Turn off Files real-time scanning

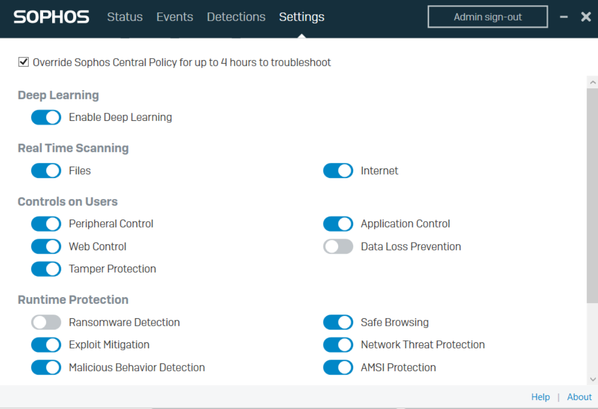point(46,170)
